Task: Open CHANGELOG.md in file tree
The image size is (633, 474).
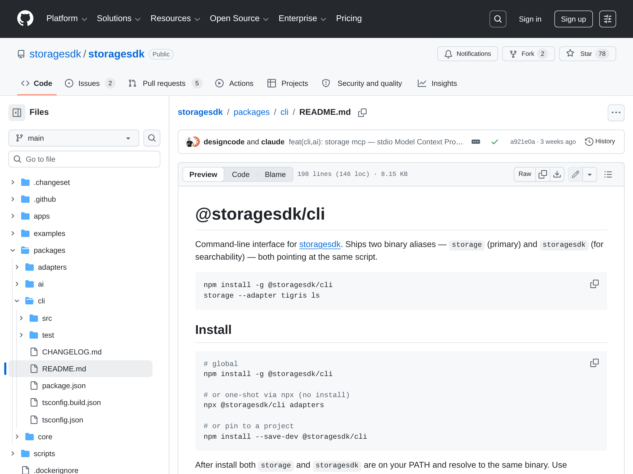Action: 71,352
